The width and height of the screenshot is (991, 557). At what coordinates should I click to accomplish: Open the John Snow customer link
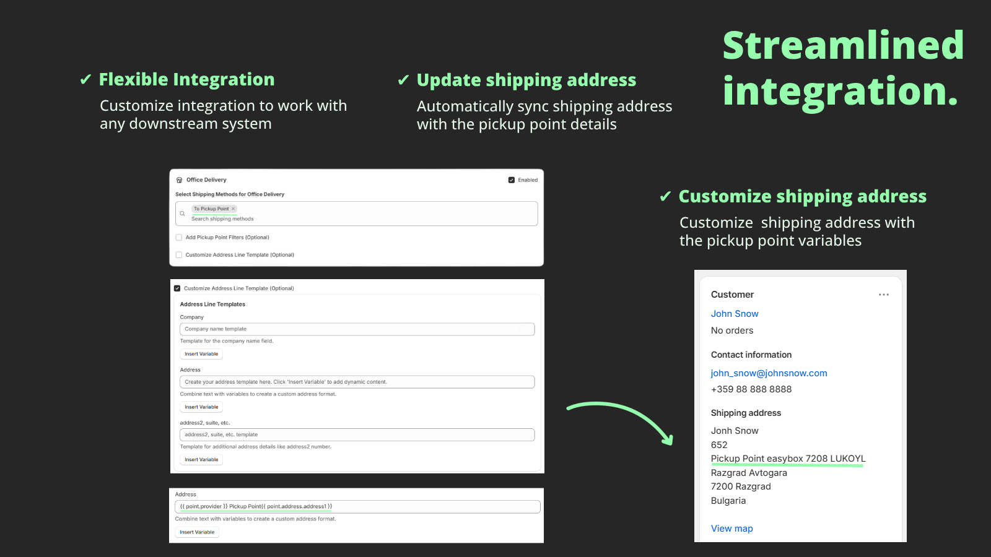pos(735,314)
